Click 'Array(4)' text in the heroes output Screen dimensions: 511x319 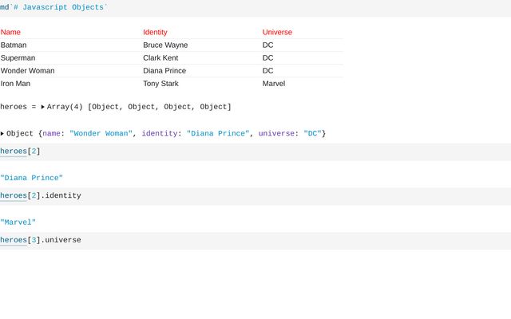click(x=65, y=107)
